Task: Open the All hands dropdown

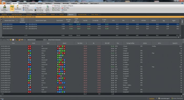Action: pyautogui.click(x=4, y=40)
